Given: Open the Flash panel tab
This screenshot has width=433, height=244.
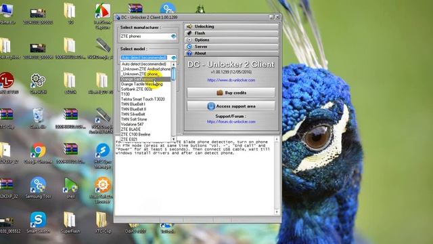Looking at the screenshot, I should (231, 33).
